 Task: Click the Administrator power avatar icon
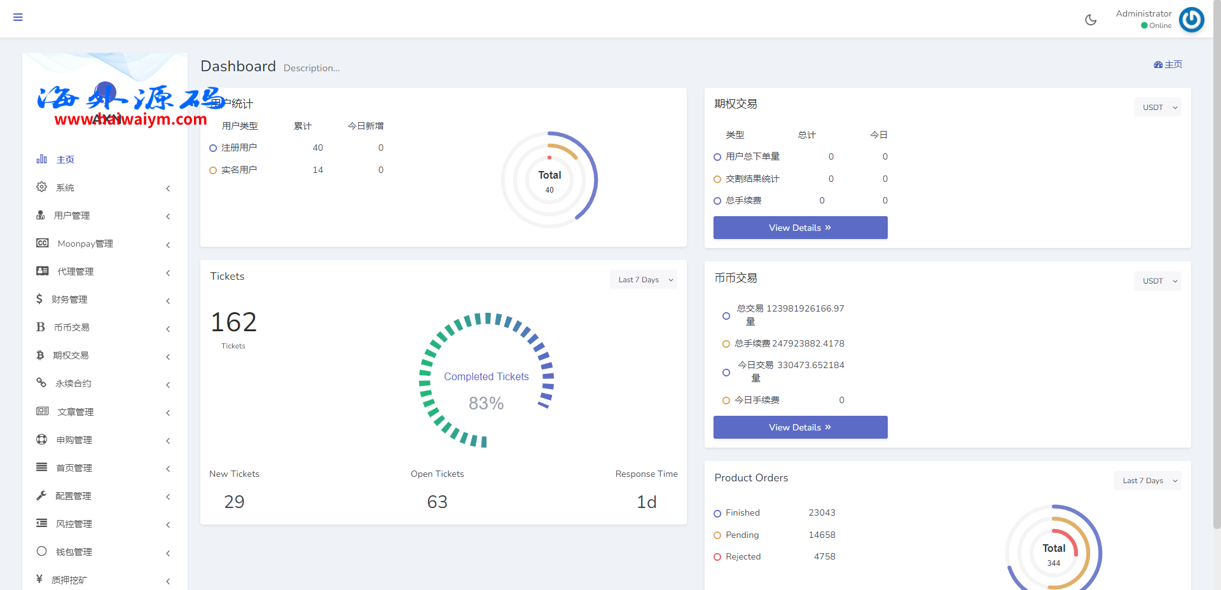coord(1191,20)
